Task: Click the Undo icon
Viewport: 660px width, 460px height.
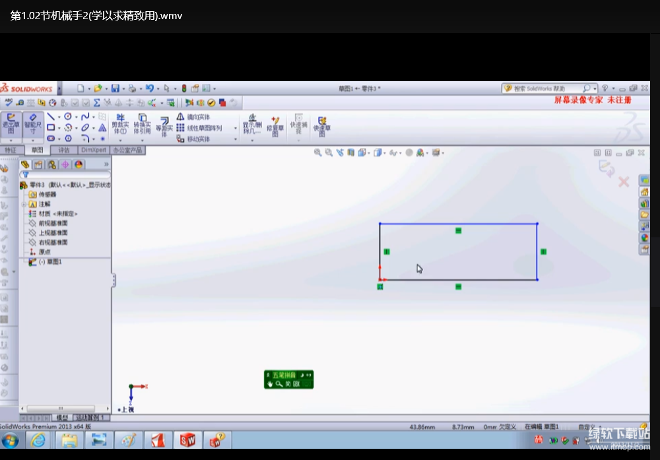Action: (x=149, y=88)
